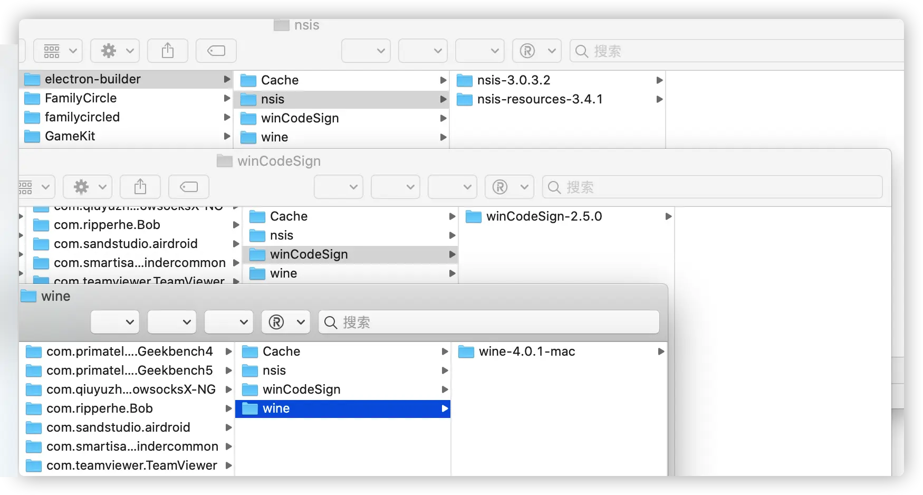The image size is (923, 495).
Task: Select com.smartisa...indercommon in winCodeSign window
Action: point(140,263)
